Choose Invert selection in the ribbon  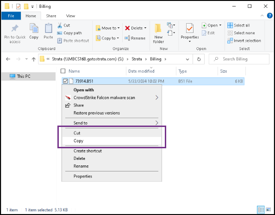pos(244,40)
